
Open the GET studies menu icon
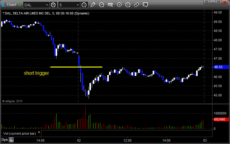point(110,5)
